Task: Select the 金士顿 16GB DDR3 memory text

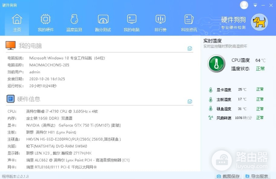Action: coord(49,118)
